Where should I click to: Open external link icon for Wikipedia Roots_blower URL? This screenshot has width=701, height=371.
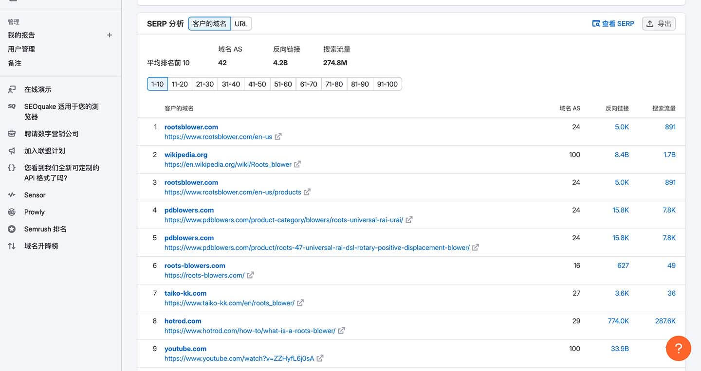(297, 164)
